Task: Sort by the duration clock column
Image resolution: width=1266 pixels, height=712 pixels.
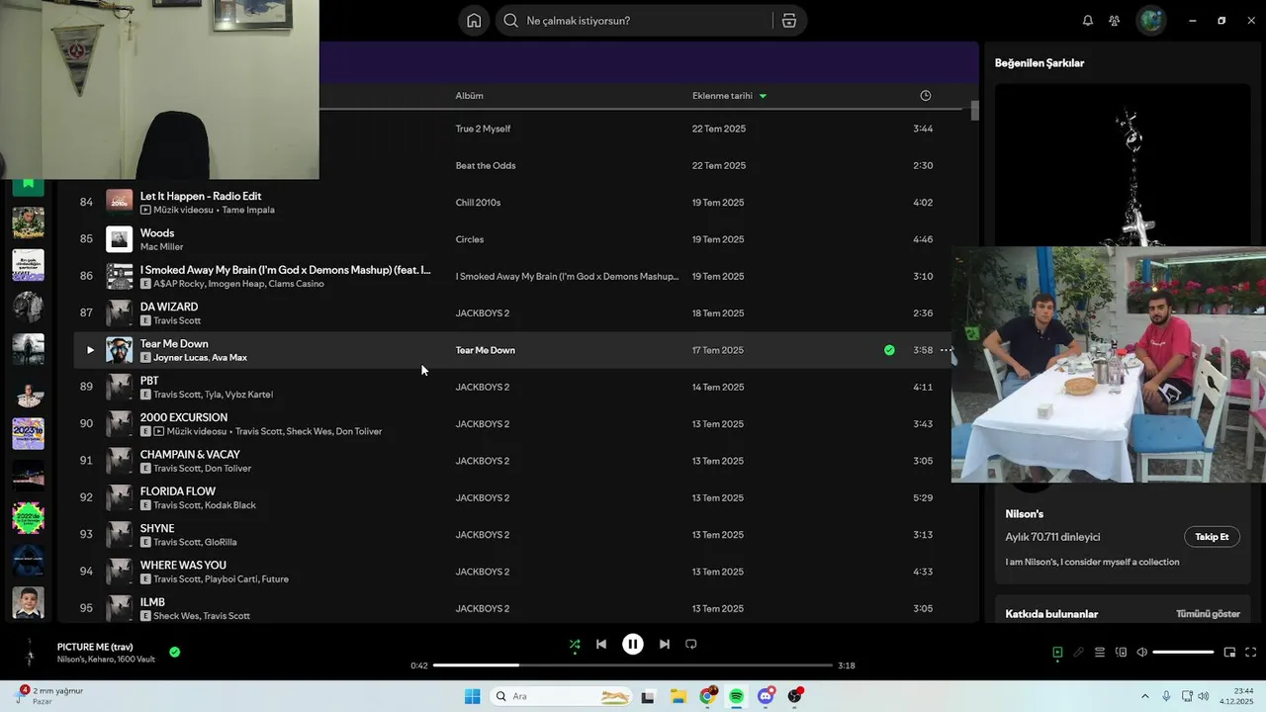Action: click(926, 96)
